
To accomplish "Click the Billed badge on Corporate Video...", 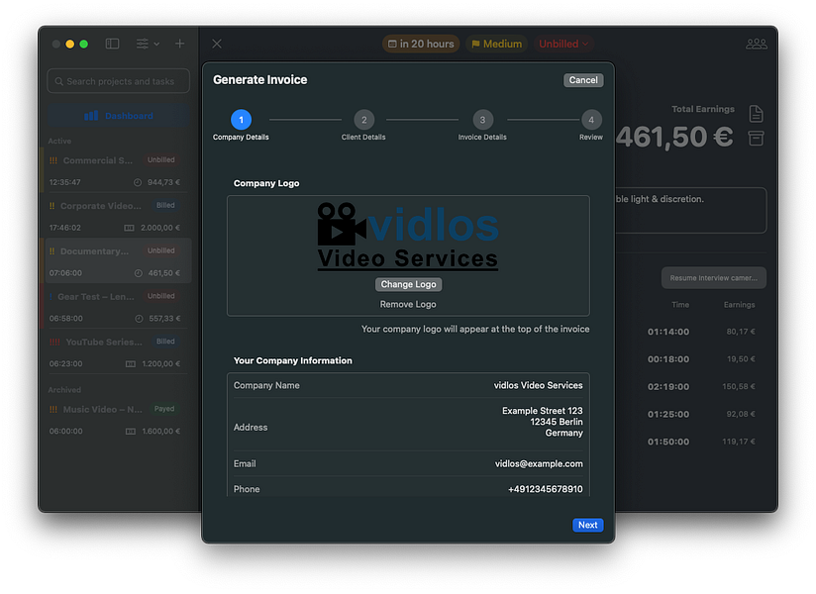I will 165,206.
